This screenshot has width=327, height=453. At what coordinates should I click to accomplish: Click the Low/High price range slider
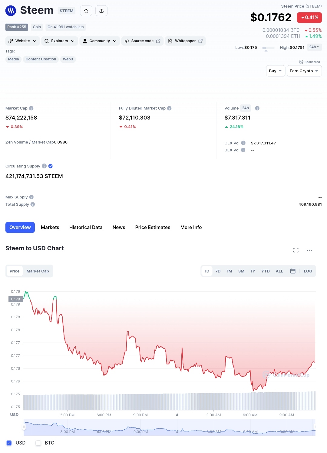268,48
